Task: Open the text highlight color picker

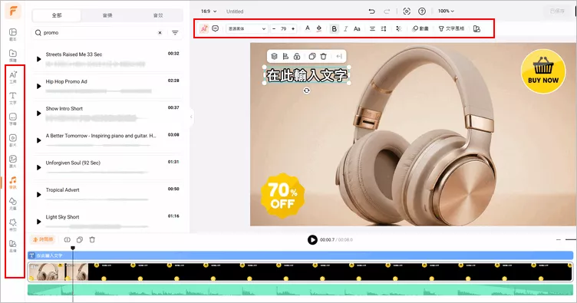Action: click(319, 28)
